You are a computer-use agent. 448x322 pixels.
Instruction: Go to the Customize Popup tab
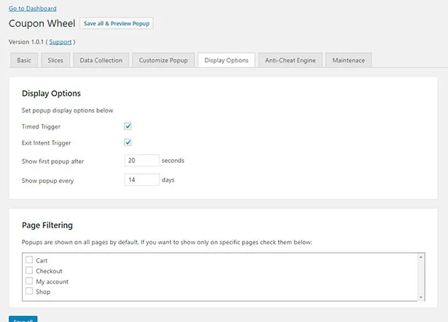(164, 60)
